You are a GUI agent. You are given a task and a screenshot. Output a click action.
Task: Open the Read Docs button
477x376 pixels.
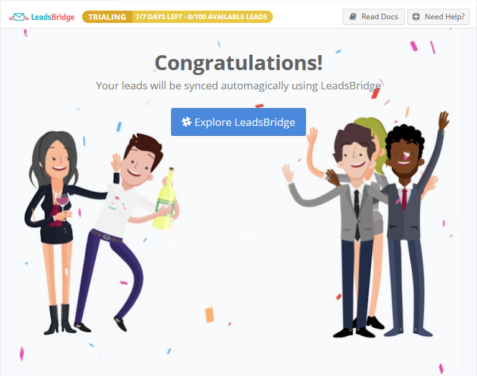(374, 17)
